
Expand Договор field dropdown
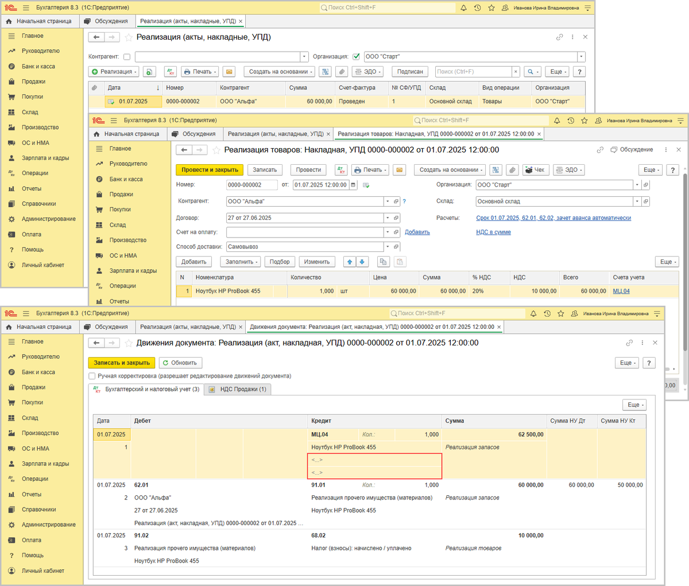pos(388,218)
